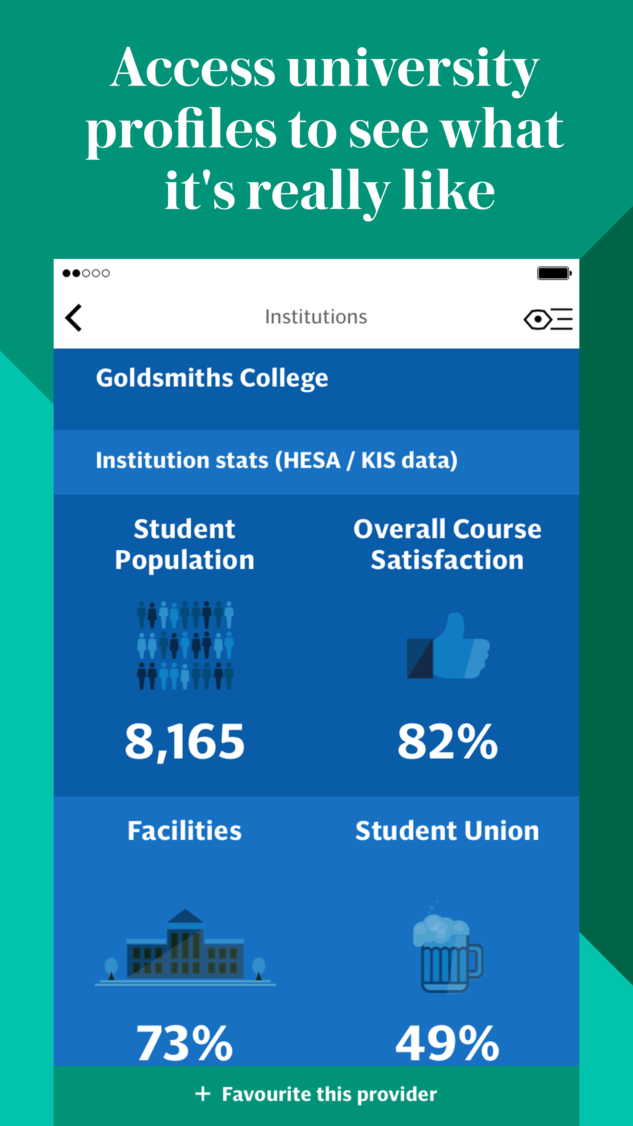Screen dimensions: 633x1126
Task: Go back using the left chevron arrow
Action: coord(73,318)
